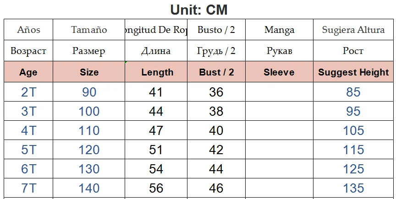Select the "Age" column header cell
This screenshot has height=199, width=396.
(x=28, y=72)
